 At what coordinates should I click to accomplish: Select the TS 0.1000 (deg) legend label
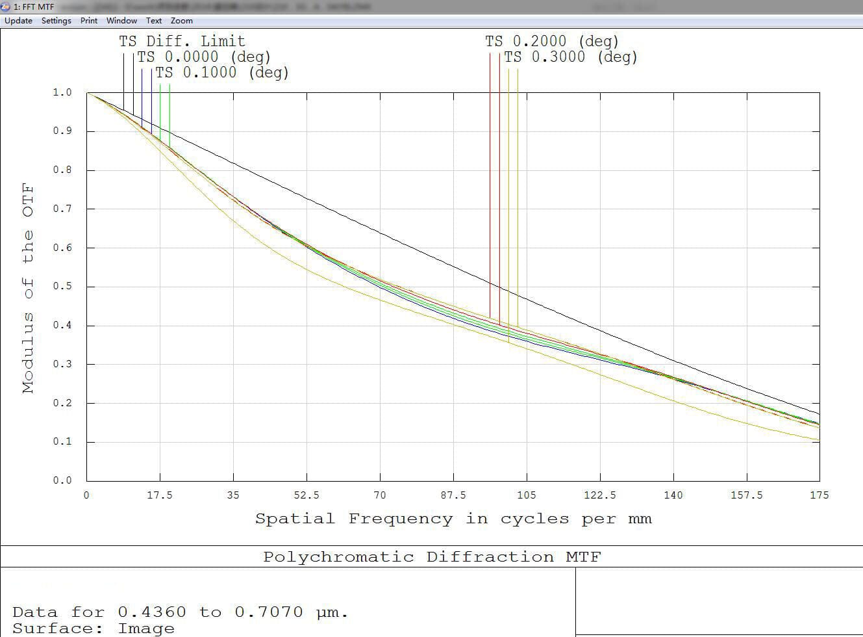(221, 73)
